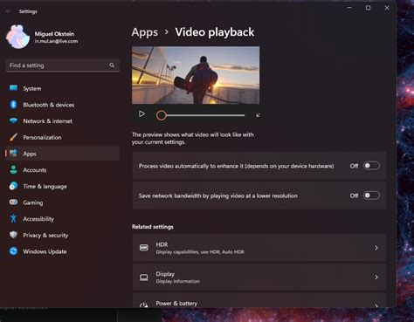The image size is (414, 322).
Task: Click the video seek slider handle
Action: pos(161,115)
